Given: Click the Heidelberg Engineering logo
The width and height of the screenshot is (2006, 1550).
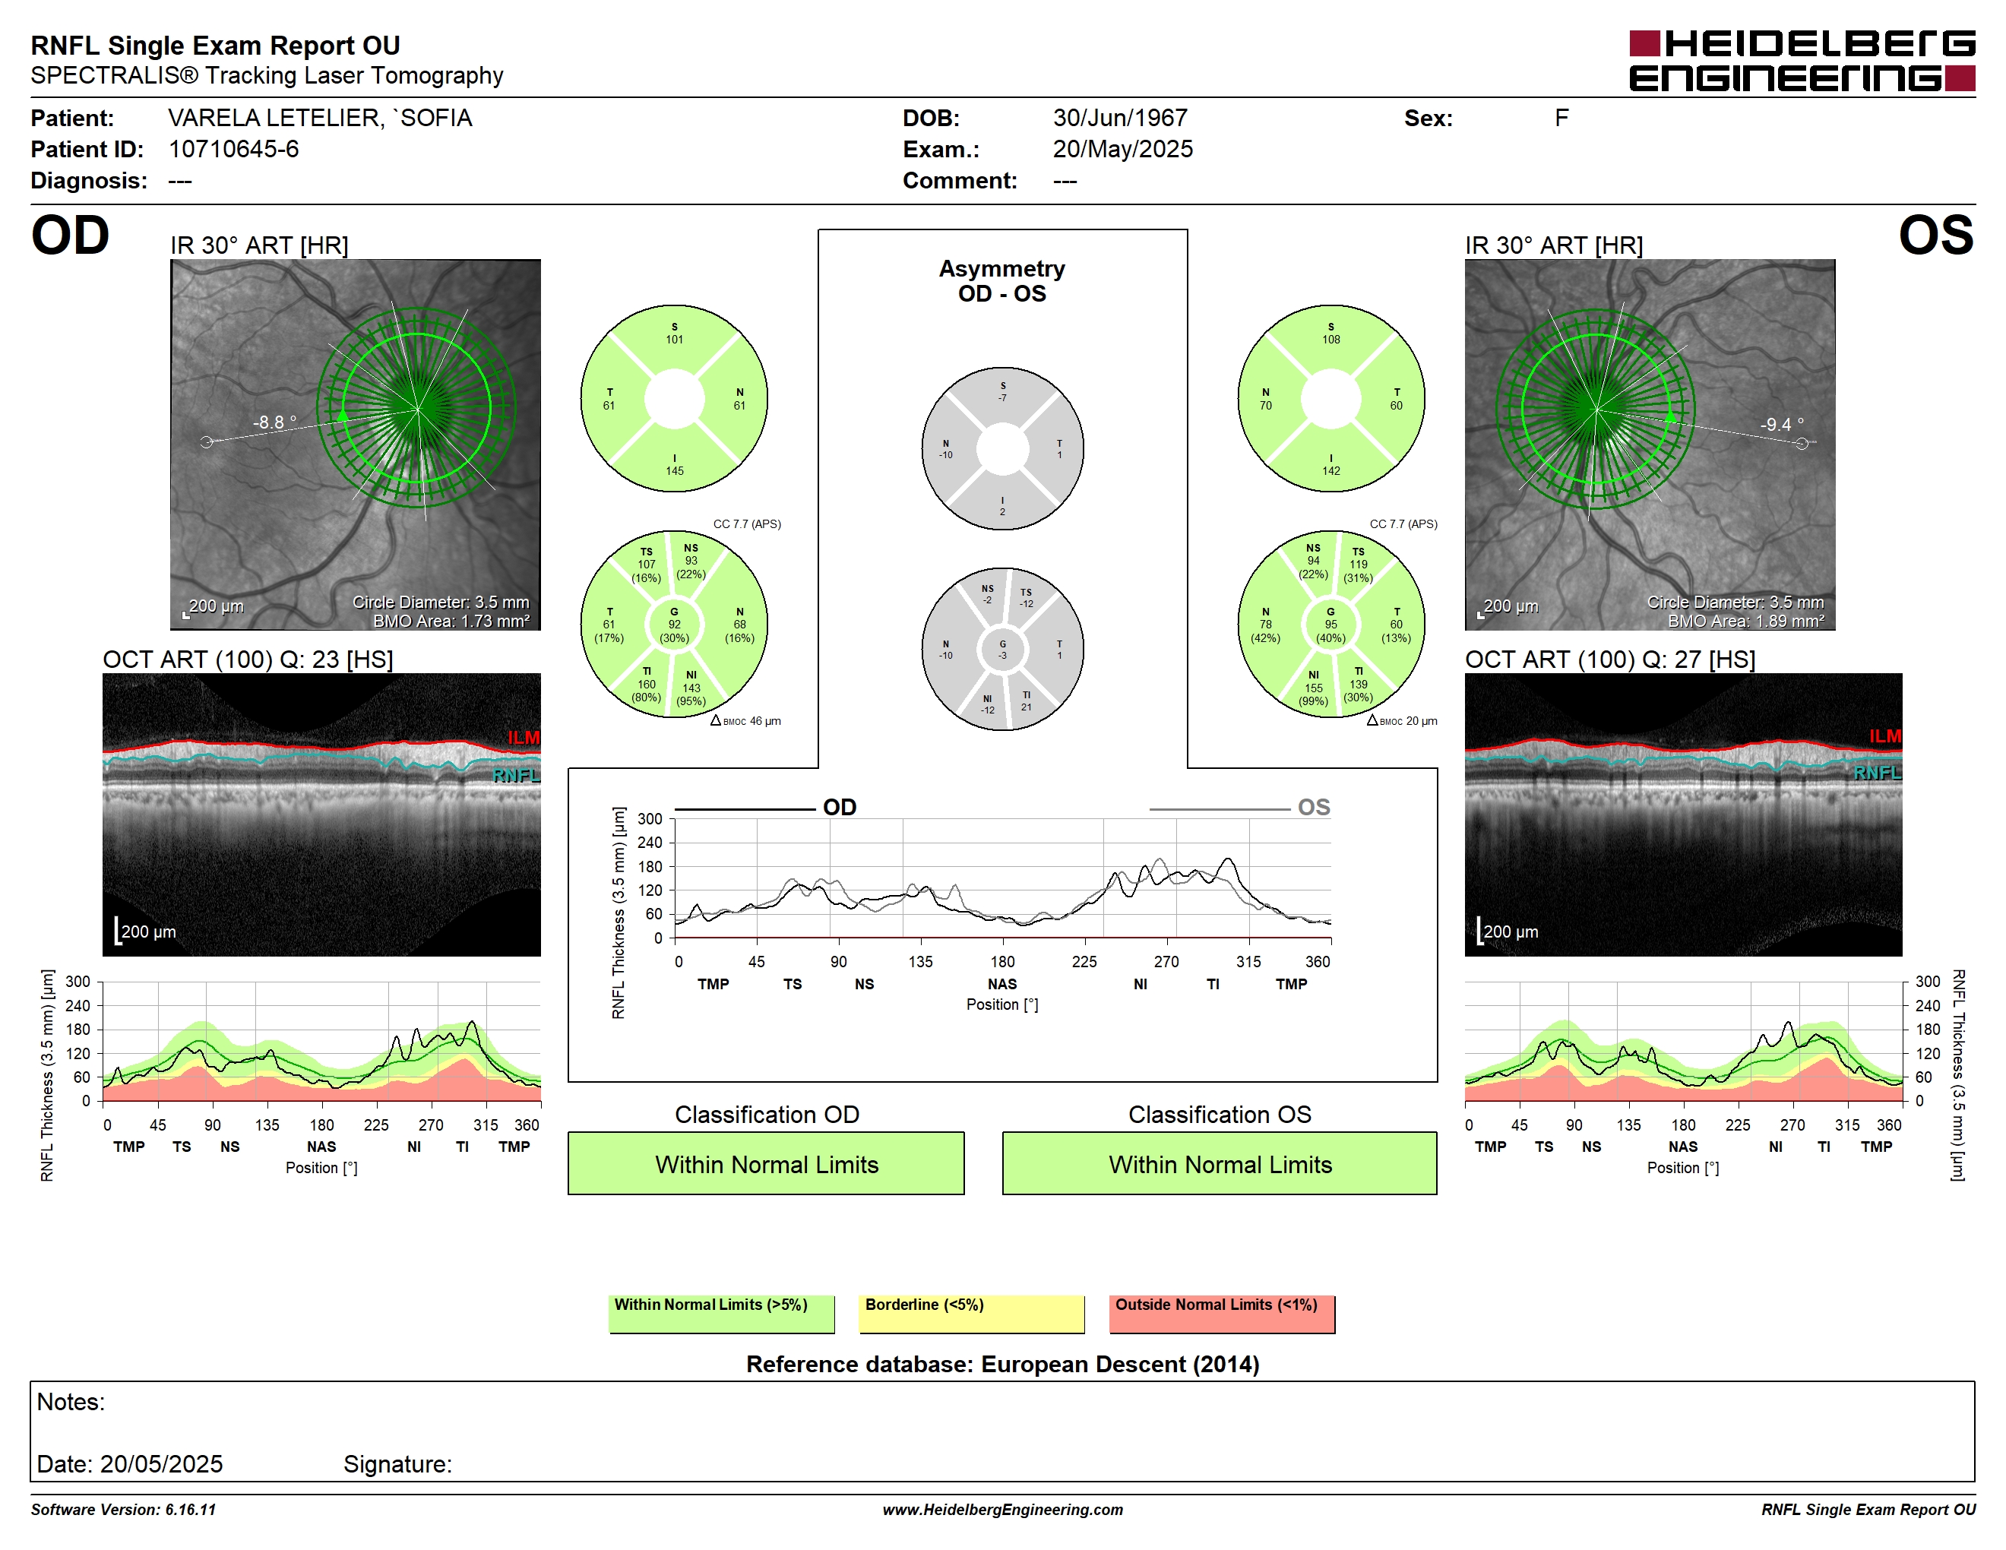Looking at the screenshot, I should (1801, 61).
